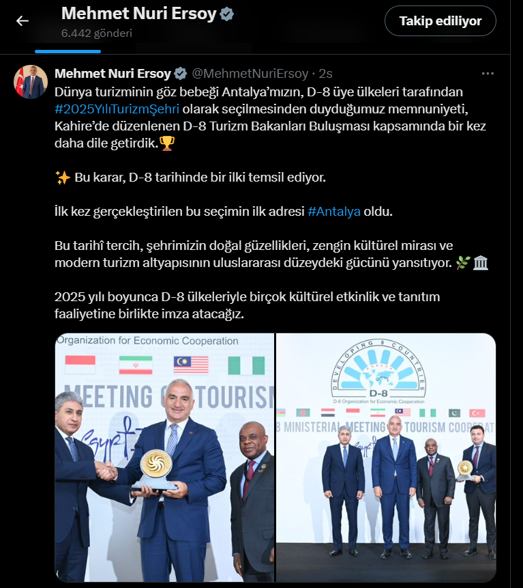The width and height of the screenshot is (523, 588).
Task: Click the tweet author name Mehmet Nuri Ersoy
Action: [x=113, y=74]
